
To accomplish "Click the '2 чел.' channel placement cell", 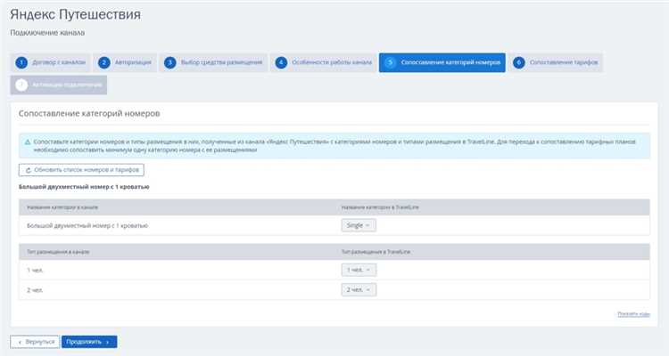I will click(35, 290).
